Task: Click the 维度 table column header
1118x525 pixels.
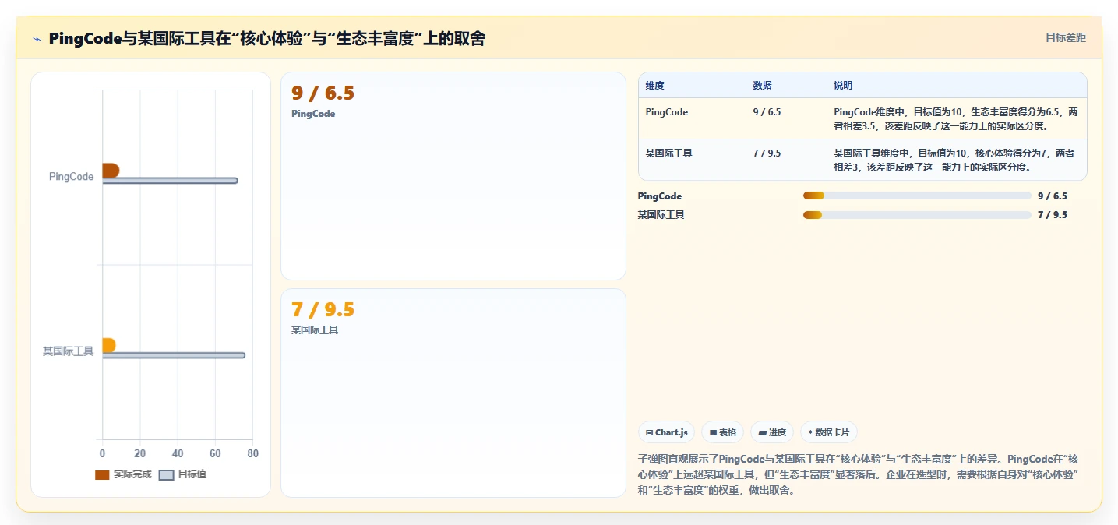Action: coord(655,86)
